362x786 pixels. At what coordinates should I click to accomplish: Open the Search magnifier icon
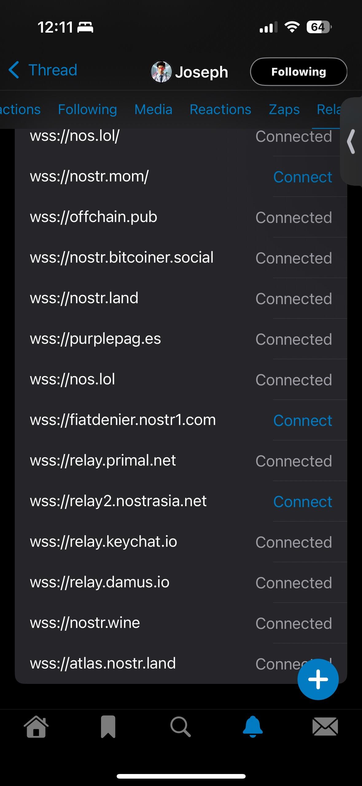pos(181,727)
